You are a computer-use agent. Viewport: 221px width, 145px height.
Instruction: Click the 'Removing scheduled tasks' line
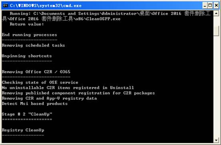pyautogui.click(x=34, y=45)
